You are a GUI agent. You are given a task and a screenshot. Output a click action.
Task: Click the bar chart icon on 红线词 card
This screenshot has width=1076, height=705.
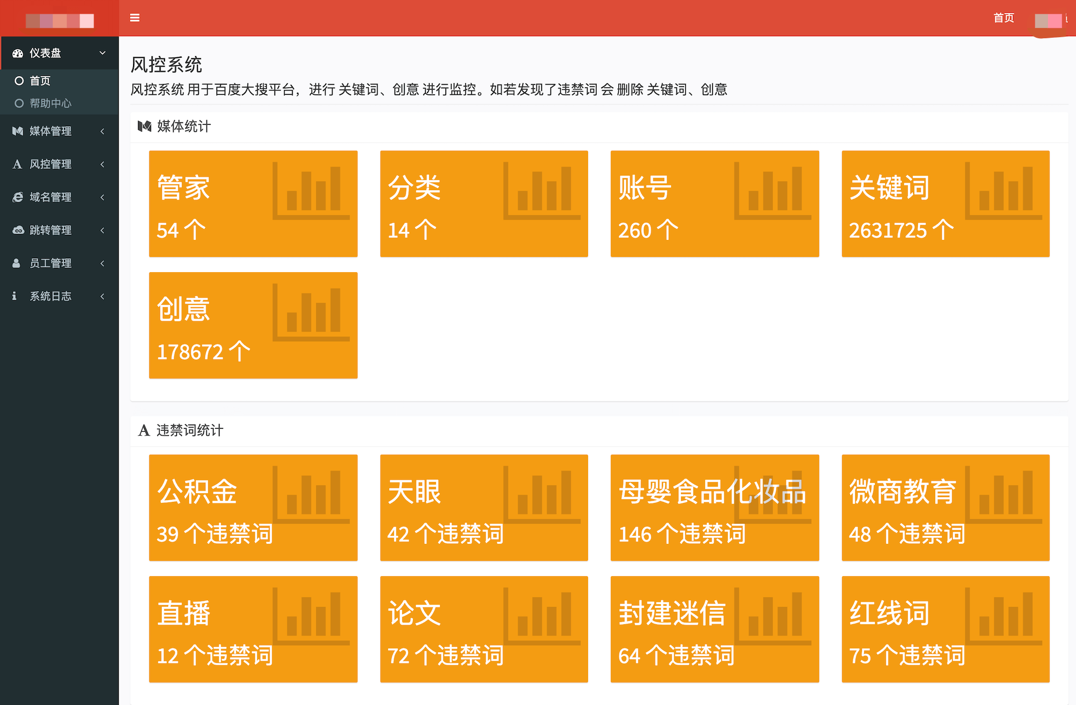(x=1003, y=617)
